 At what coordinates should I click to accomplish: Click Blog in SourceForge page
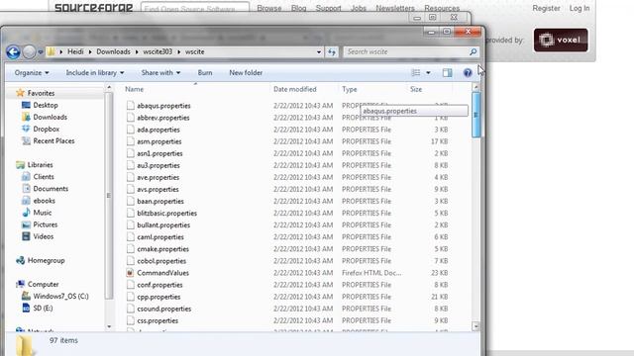click(x=298, y=8)
